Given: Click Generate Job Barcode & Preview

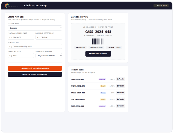Looking at the screenshot, I should point(35,68).
